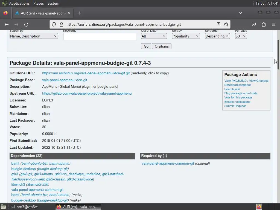
Task: Select Last Updated date 2022-10-12 21:14
Action: point(62,147)
